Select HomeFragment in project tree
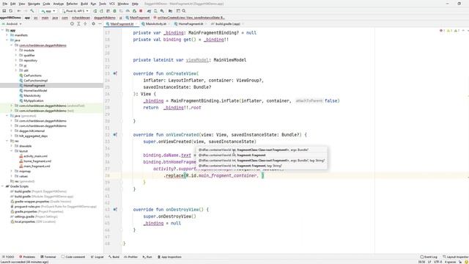The height and width of the screenshot is (264, 469). [34, 86]
